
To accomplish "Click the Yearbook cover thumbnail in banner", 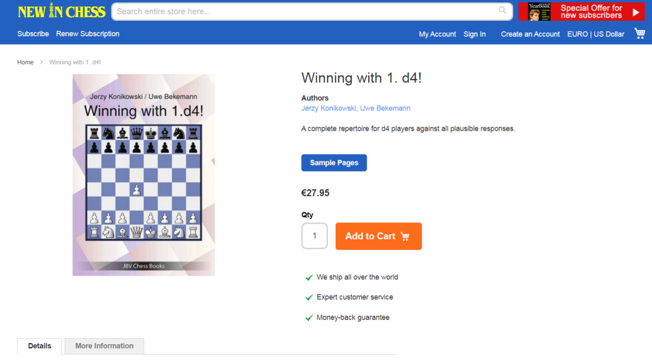I will point(539,11).
